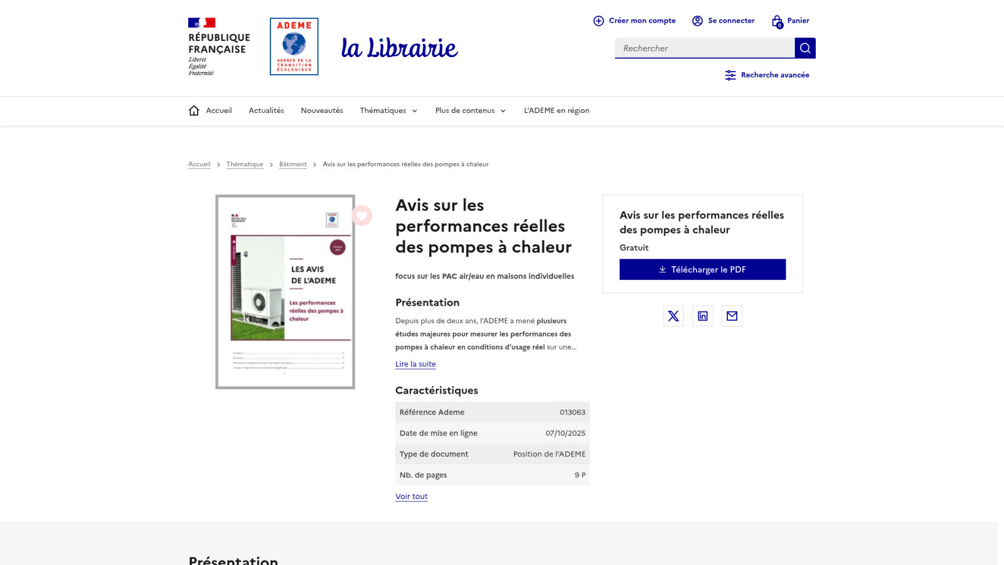This screenshot has width=1004, height=565.
Task: Expand the Thématiques dropdown menu
Action: 388,110
